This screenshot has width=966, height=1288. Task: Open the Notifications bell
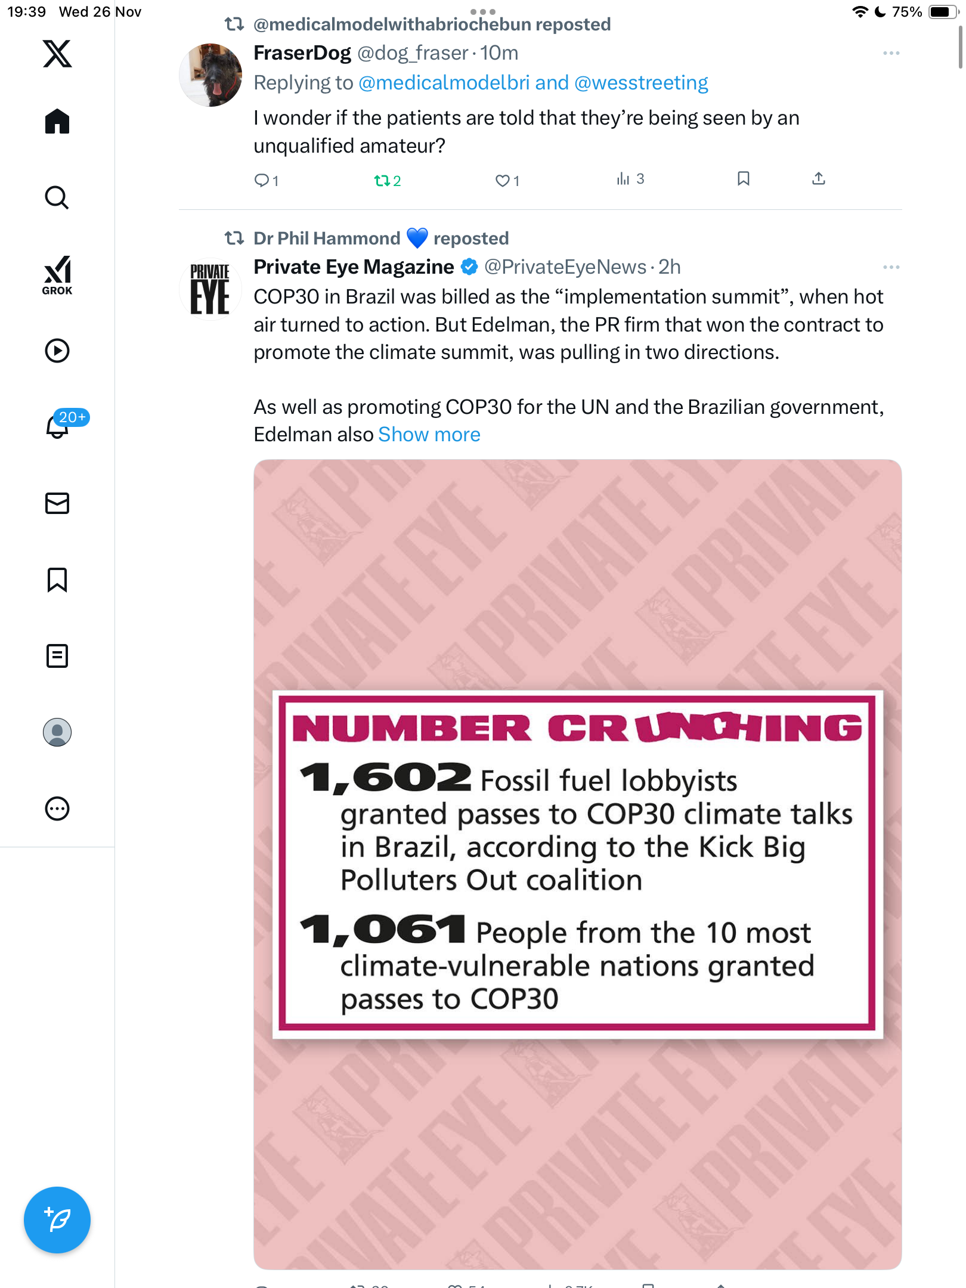pyautogui.click(x=57, y=426)
